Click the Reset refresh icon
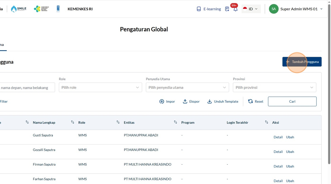This screenshot has height=184, width=331. [250, 101]
